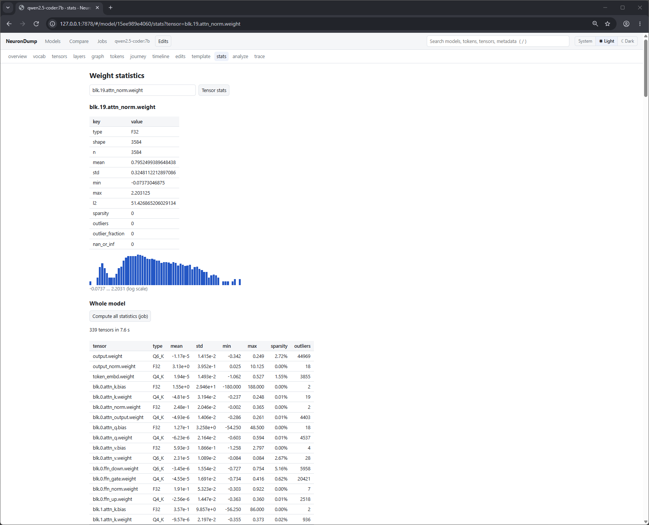Reload the page via refresh icon
This screenshot has height=525, width=649.
point(36,24)
